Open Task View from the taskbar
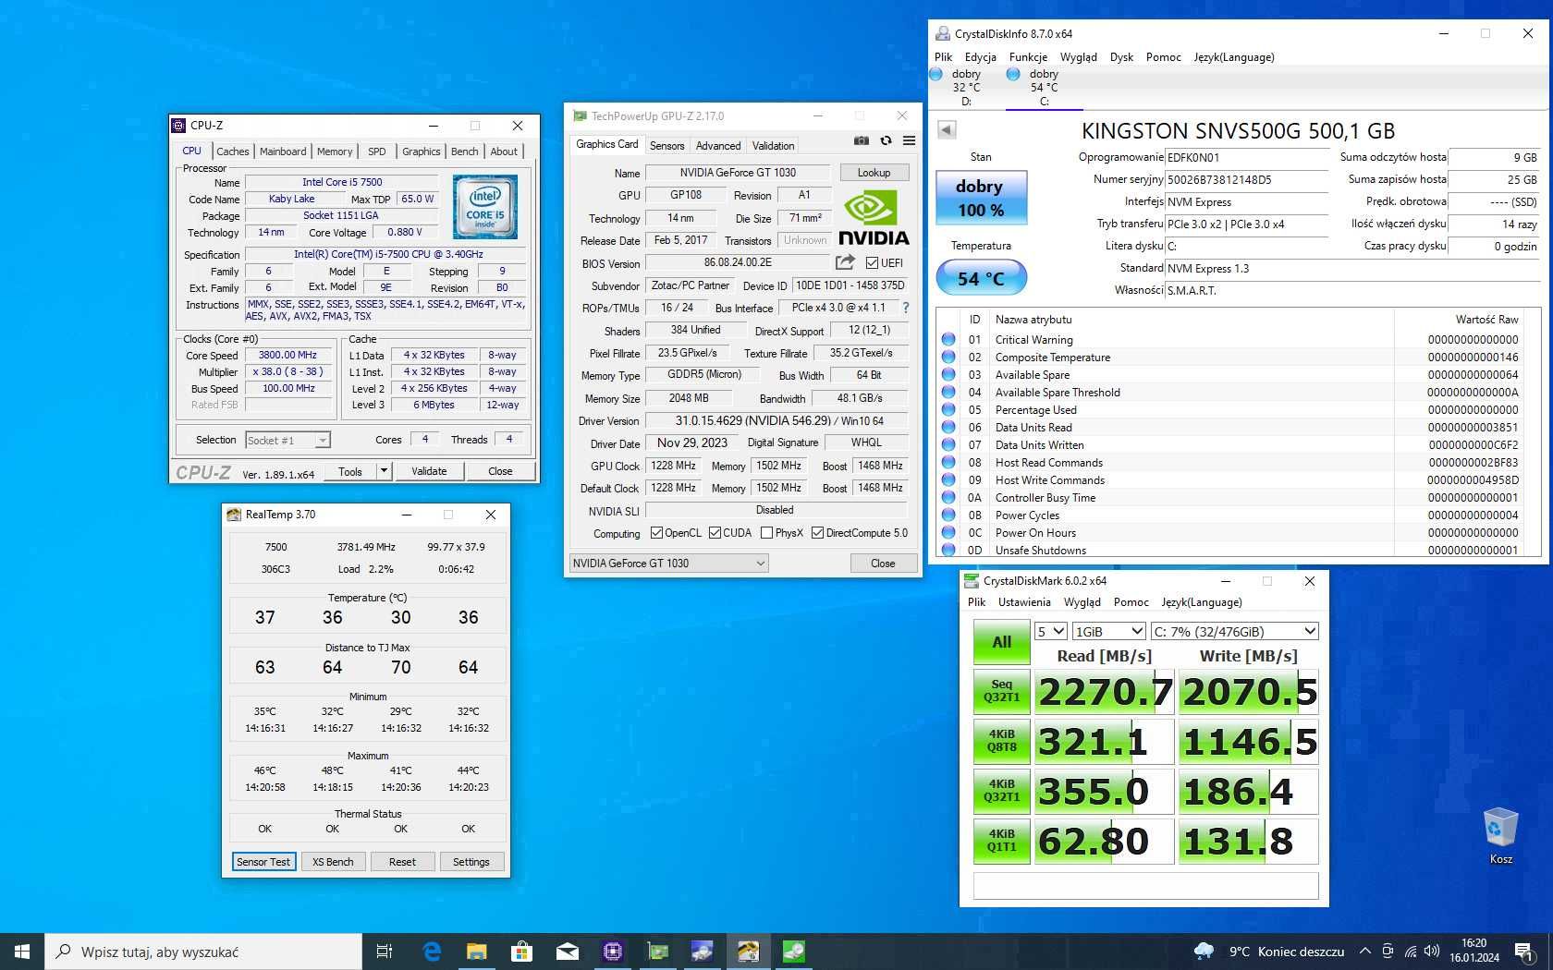This screenshot has width=1553, height=970. click(x=385, y=952)
